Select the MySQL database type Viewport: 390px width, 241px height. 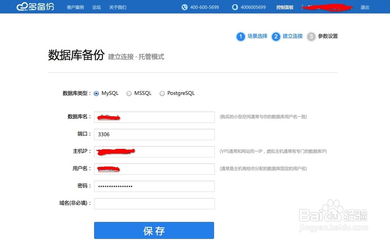point(96,93)
